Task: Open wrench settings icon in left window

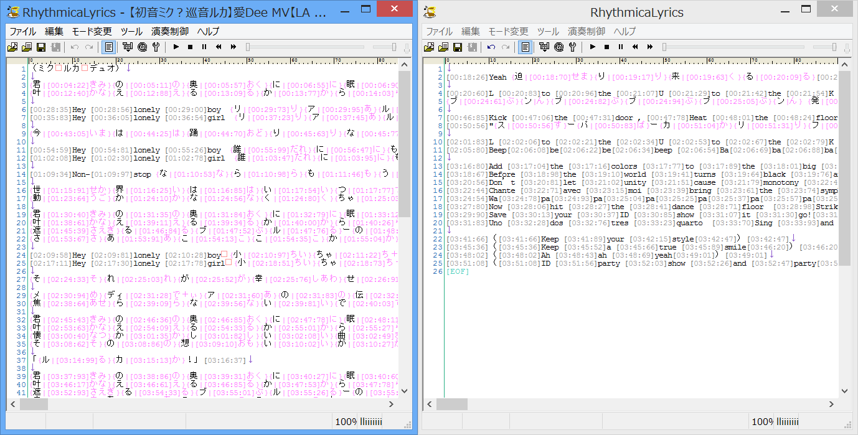Action: [156, 47]
